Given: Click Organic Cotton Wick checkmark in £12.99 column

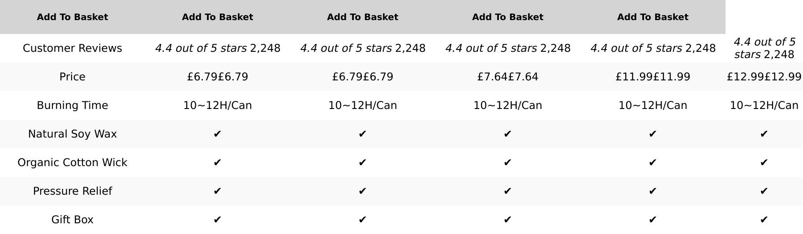Looking at the screenshot, I should click(764, 163).
